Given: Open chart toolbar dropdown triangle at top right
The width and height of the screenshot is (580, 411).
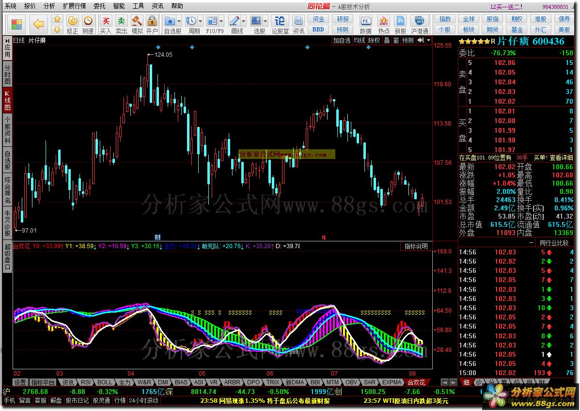Looking at the screenshot, I should [429, 40].
